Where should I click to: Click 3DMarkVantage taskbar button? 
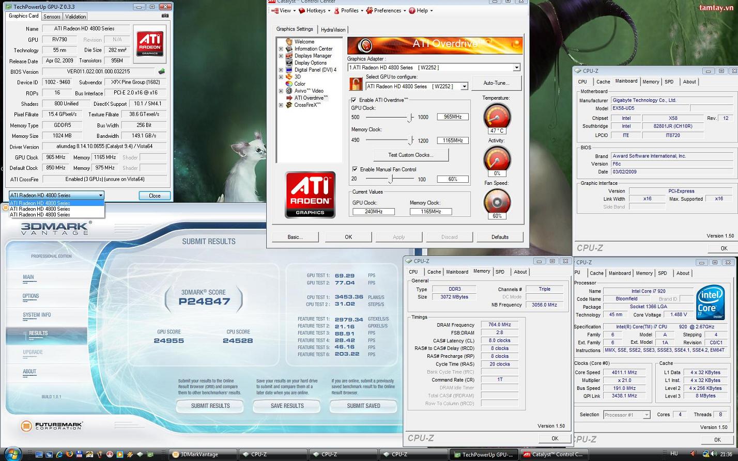coord(203,454)
